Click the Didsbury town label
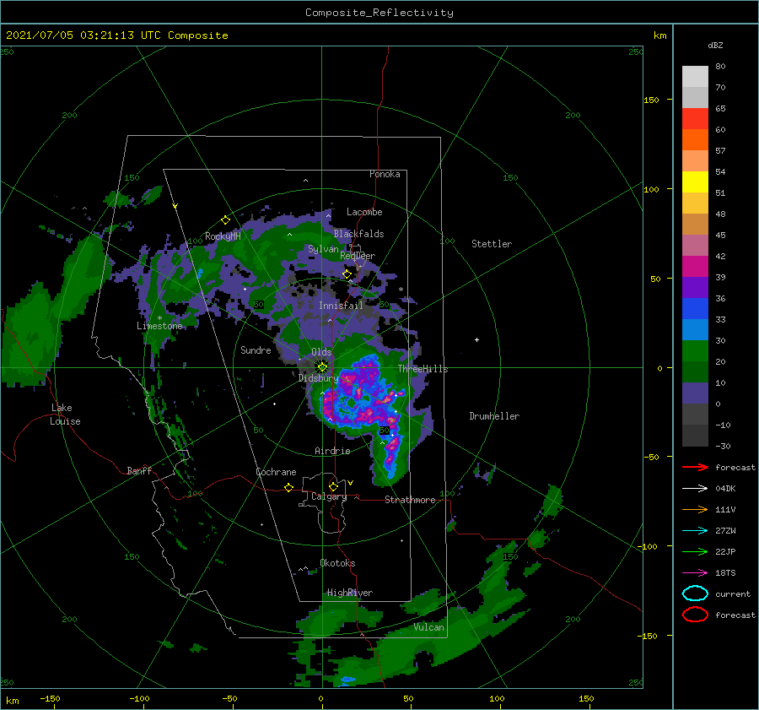The image size is (759, 710). 318,378
